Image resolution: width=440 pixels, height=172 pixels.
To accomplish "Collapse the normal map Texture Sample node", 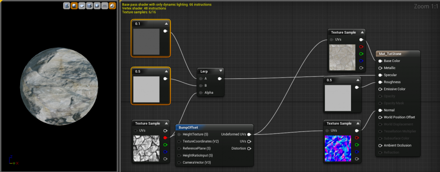I will [x=358, y=124].
